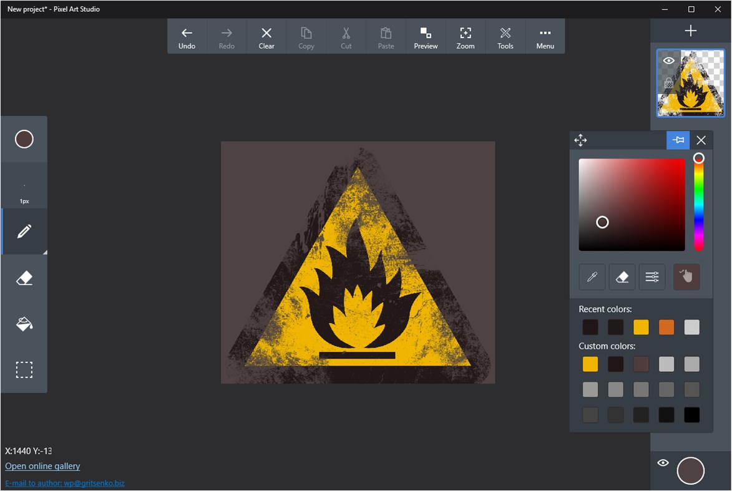Hide the top layer using its eye icon
732x491 pixels.
[x=668, y=61]
